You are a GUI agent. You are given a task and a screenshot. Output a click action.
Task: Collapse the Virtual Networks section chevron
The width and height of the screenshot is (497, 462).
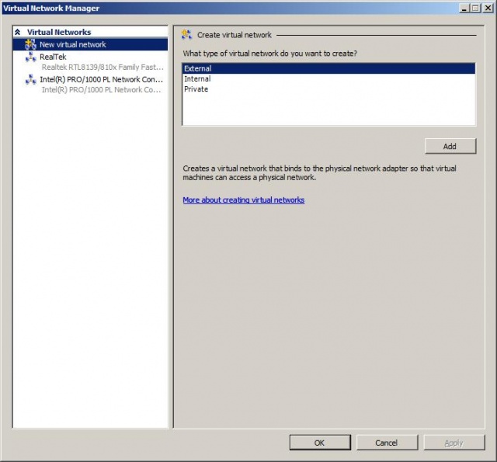click(x=17, y=33)
